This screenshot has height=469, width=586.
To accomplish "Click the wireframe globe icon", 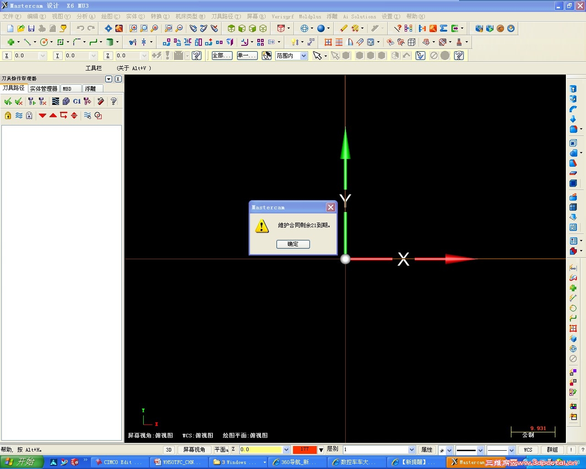I will coord(304,28).
